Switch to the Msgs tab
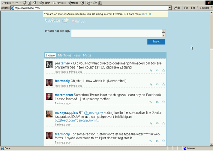 pyautogui.click(x=87, y=55)
